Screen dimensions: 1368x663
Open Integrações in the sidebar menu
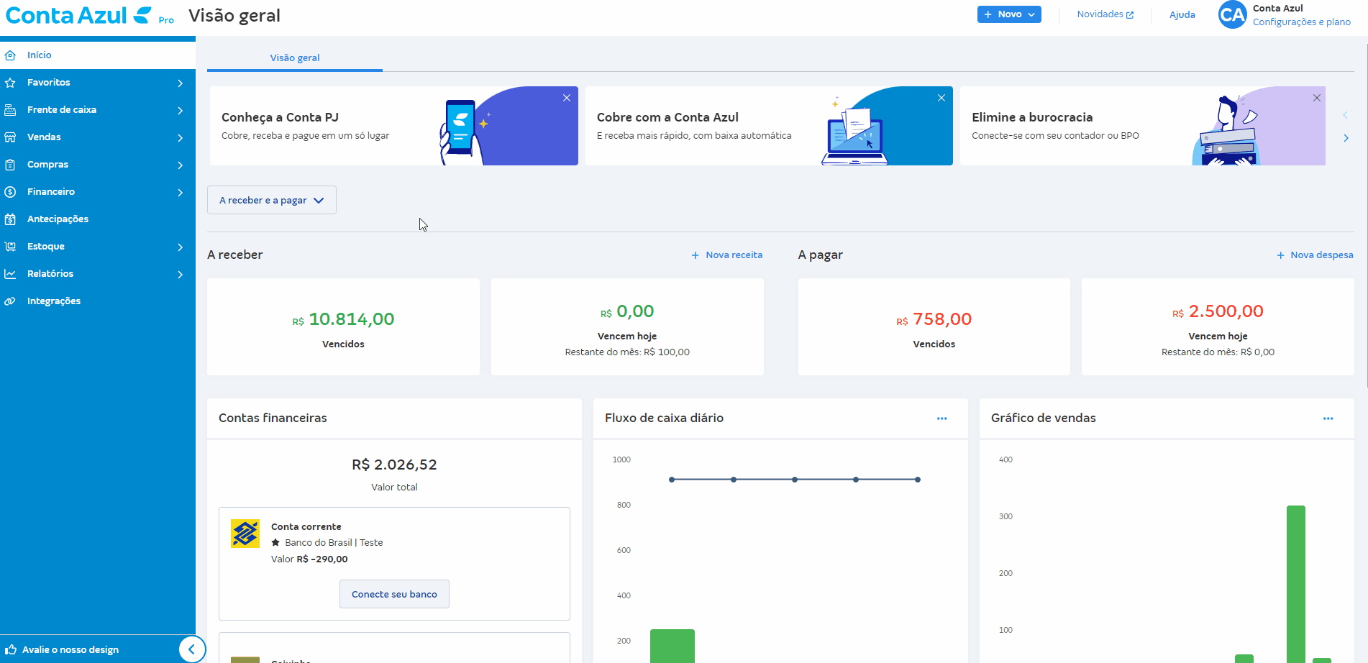pos(98,301)
